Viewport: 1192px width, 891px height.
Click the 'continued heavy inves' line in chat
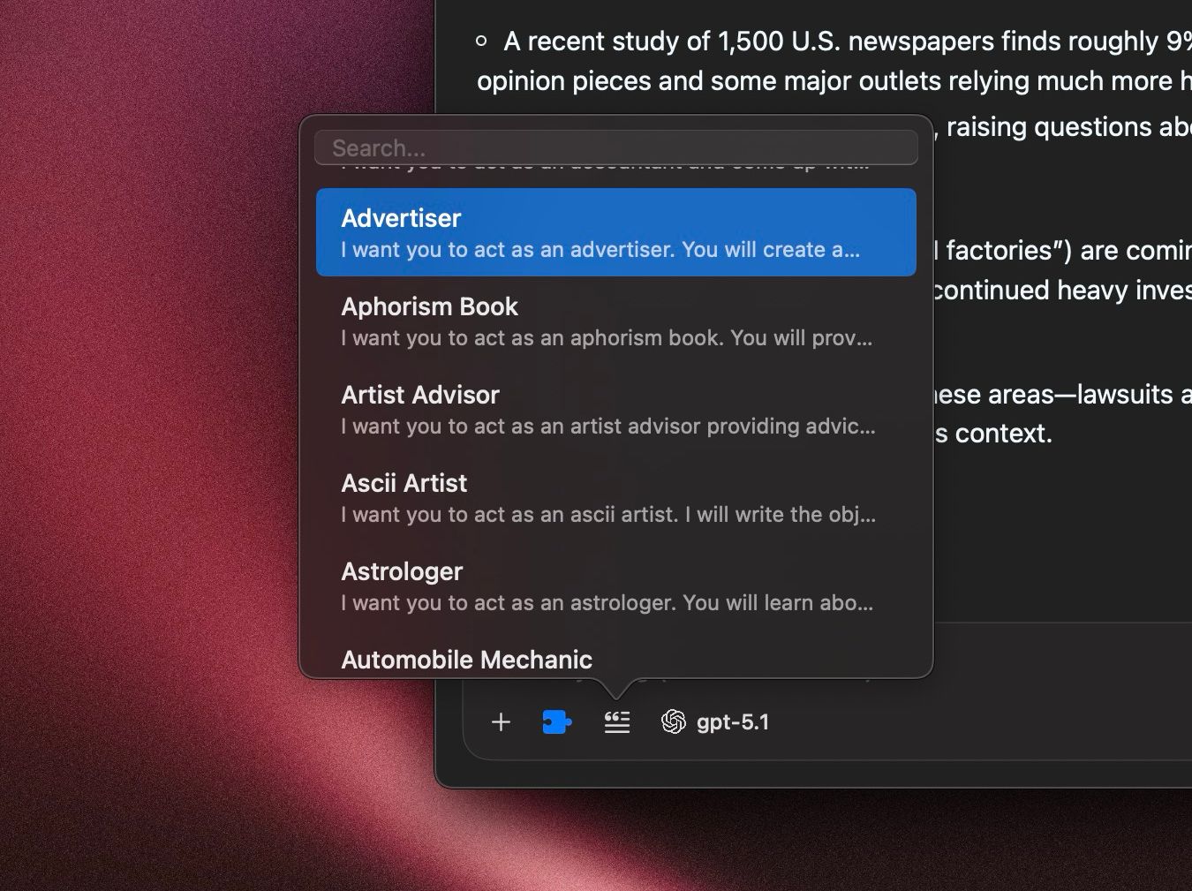1060,291
